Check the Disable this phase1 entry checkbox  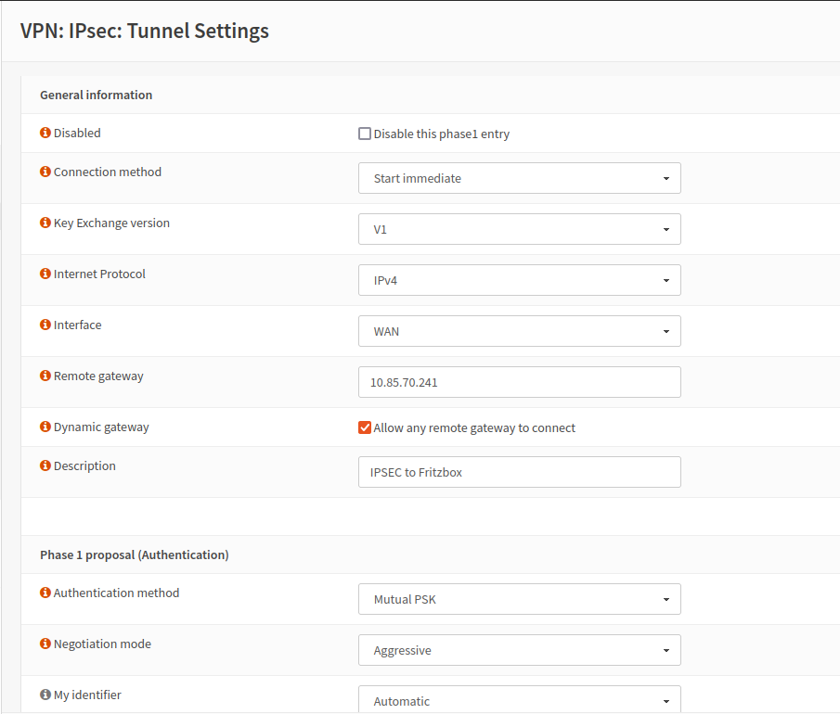tap(365, 133)
